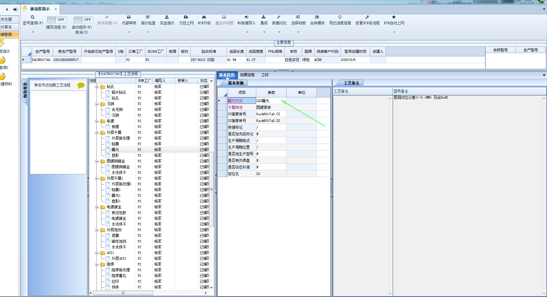This screenshot has width=547, height=297.
Task: Open the ECN自动上网 dropdown arrow
Action: pos(394,32)
